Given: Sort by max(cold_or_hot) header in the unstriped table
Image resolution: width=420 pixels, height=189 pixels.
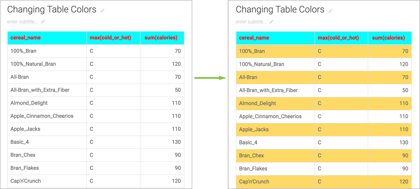Looking at the screenshot, I should click(110, 38).
